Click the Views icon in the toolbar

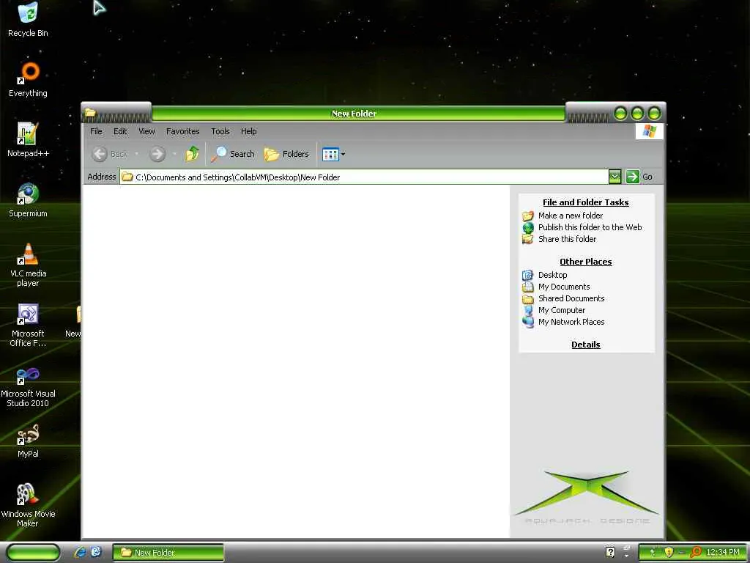330,154
